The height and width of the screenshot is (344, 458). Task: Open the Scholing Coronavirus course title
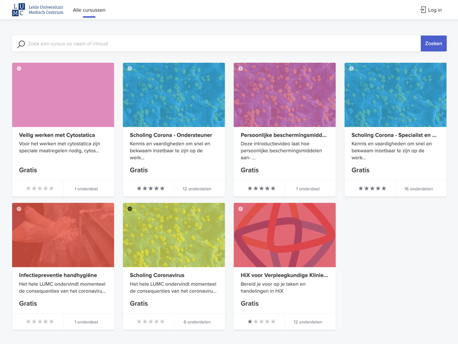[157, 275]
